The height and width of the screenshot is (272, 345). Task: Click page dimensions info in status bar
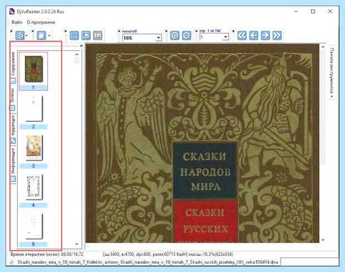click(168, 254)
